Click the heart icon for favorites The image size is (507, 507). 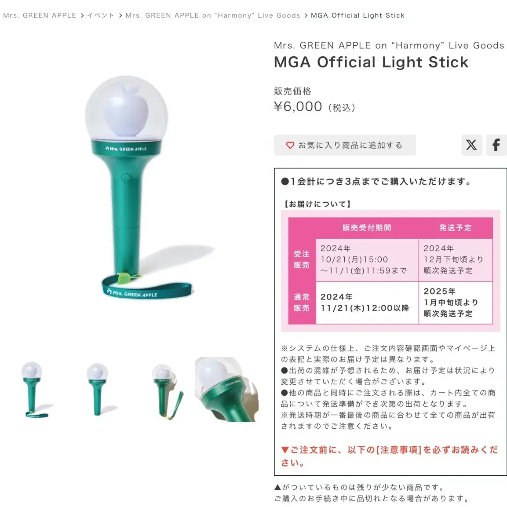pos(290,145)
